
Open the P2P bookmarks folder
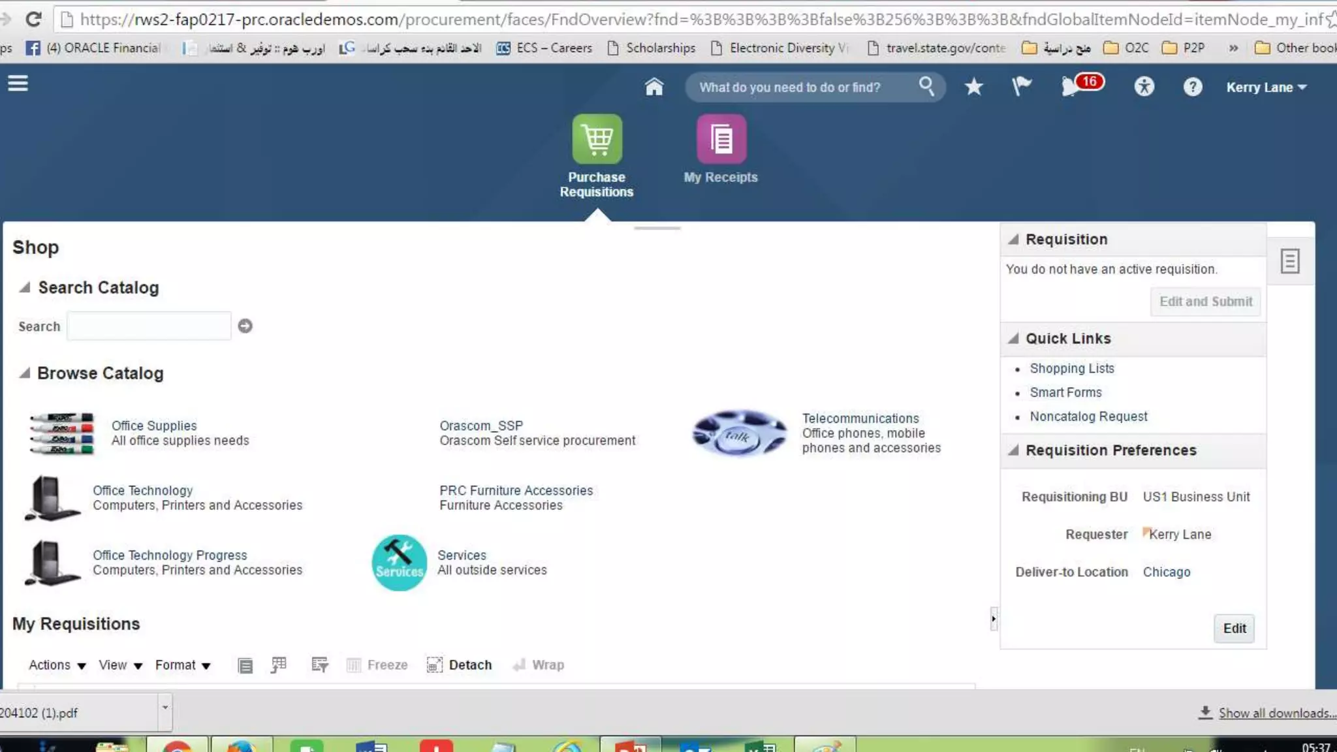(x=1184, y=48)
